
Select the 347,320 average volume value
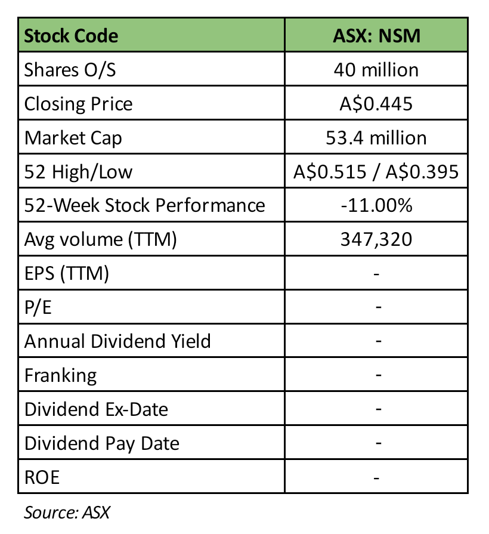click(376, 239)
